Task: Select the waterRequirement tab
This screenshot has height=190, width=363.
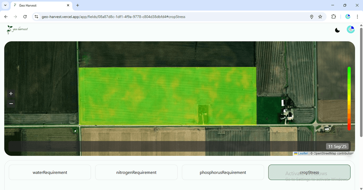Action: [x=50, y=172]
